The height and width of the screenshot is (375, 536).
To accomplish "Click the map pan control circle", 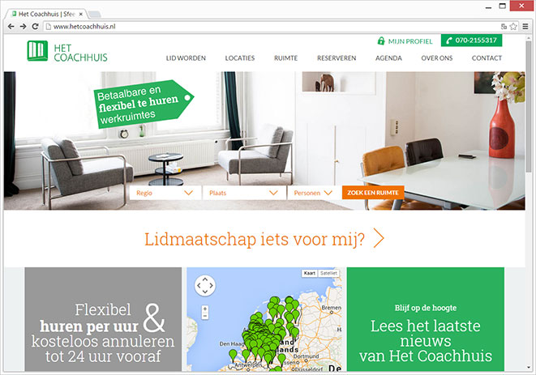I will click(205, 285).
